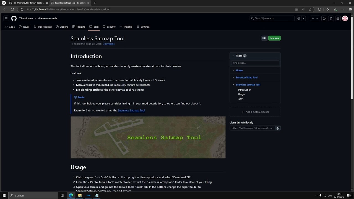Click the GitHub Octocat logo
This screenshot has width=354, height=199.
[x=14, y=19]
